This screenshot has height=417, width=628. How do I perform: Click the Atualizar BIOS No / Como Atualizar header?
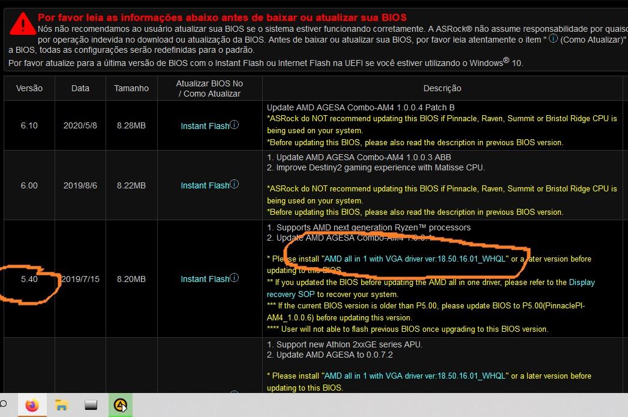209,89
